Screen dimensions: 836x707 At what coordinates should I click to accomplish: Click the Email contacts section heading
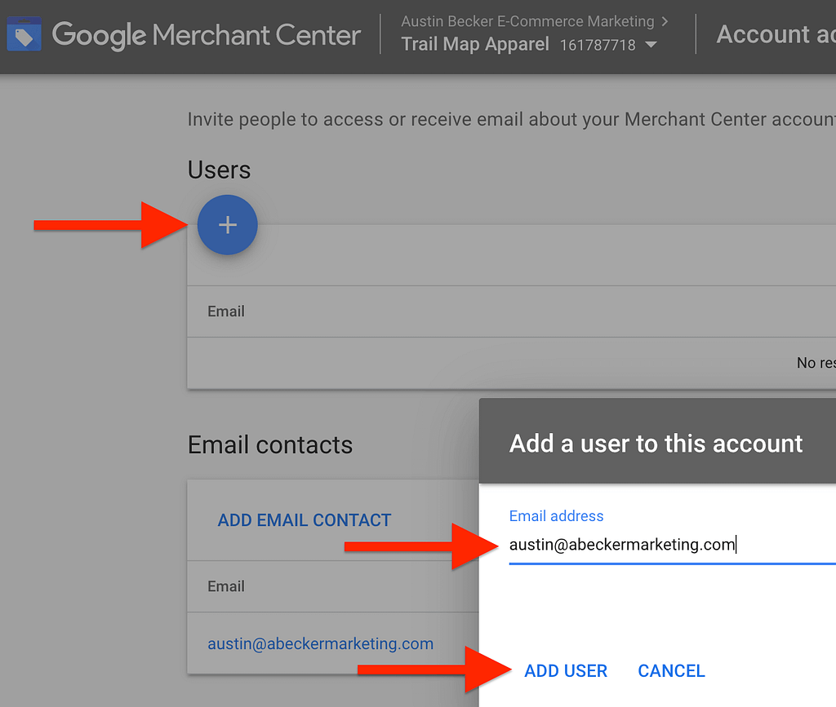pos(270,445)
